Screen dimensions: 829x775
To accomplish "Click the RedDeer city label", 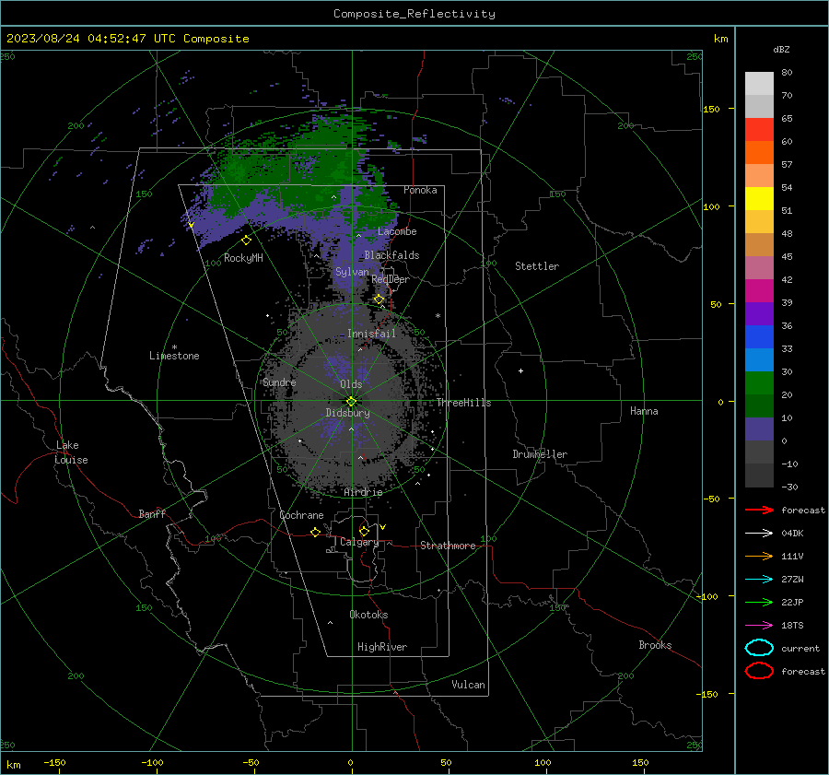I will coord(391,279).
